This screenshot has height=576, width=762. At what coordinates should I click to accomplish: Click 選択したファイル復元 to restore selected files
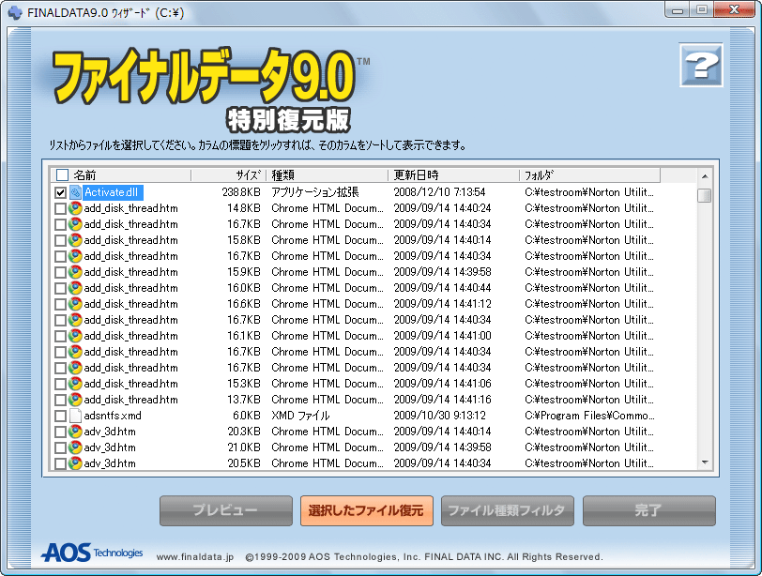[x=366, y=510]
